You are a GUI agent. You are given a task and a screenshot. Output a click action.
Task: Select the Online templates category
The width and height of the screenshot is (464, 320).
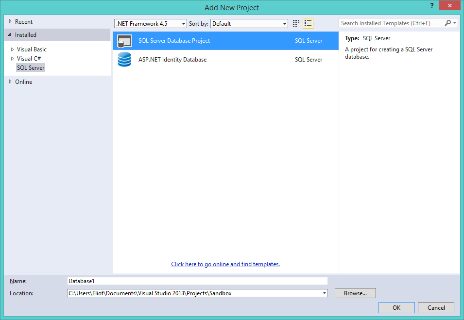tap(24, 82)
